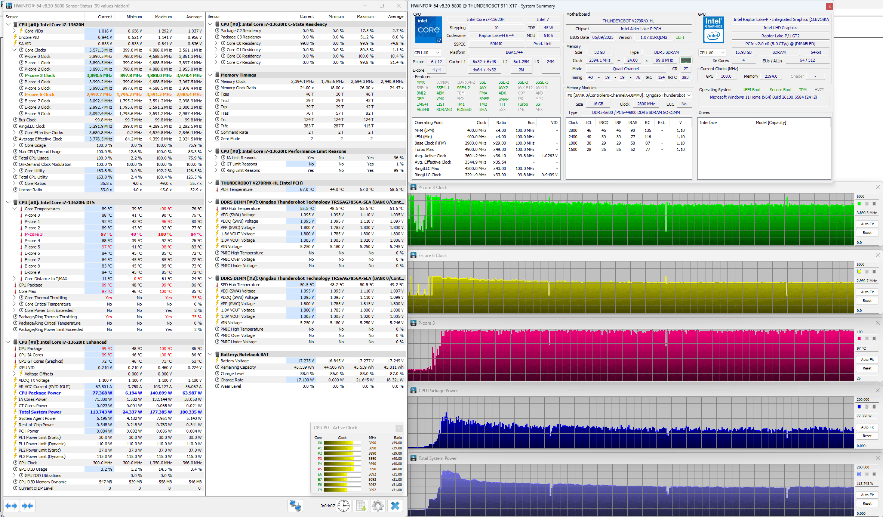Click the green color swatch in P-core 3 Clock graph
The height and width of the screenshot is (517, 883).
pos(859,203)
